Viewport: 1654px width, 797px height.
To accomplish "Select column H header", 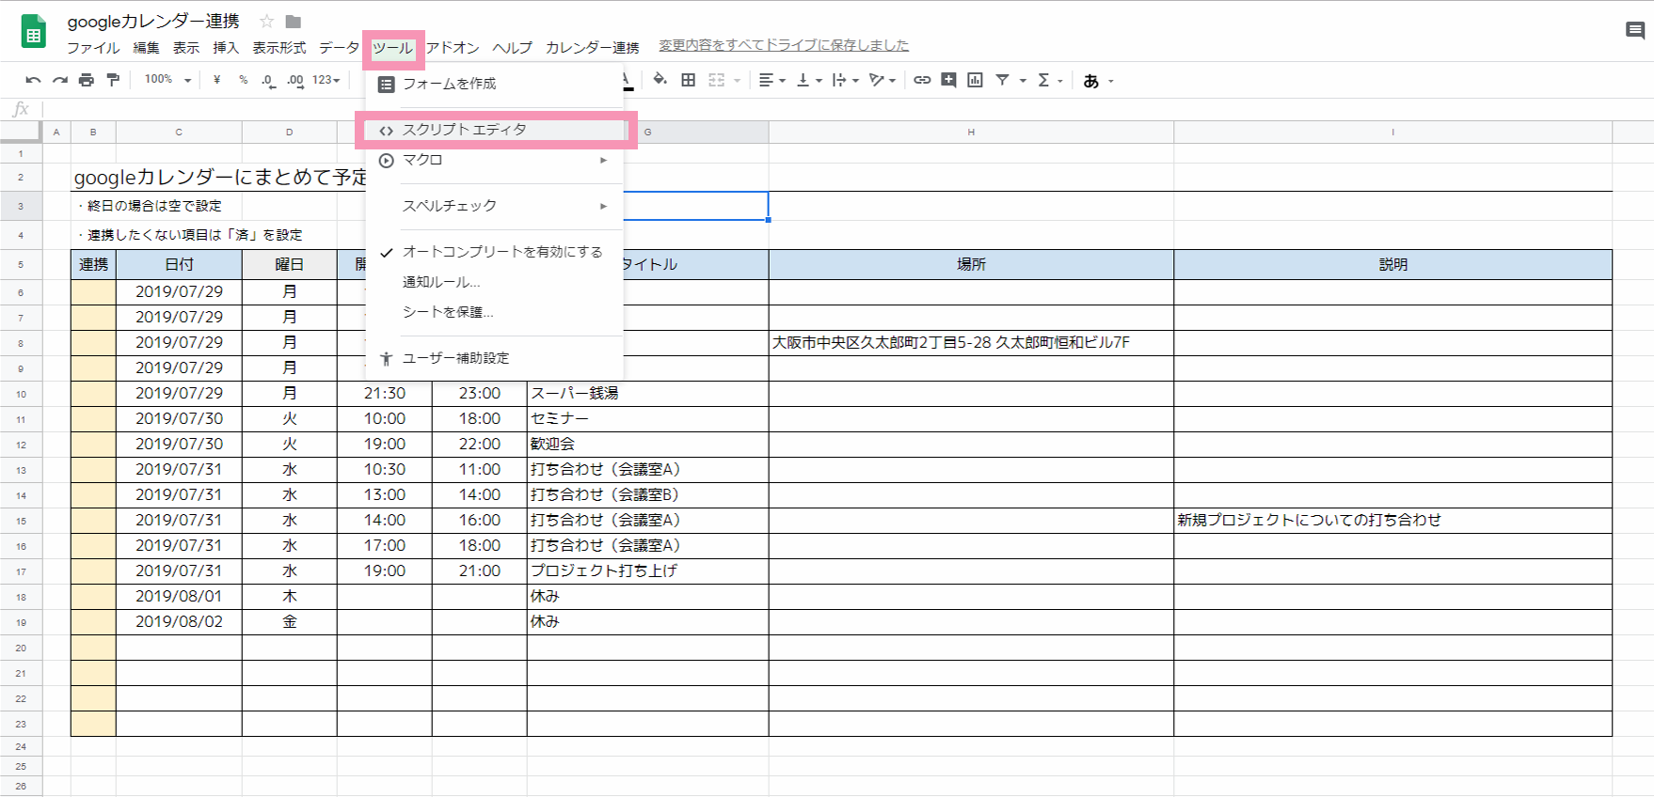I will [x=971, y=133].
